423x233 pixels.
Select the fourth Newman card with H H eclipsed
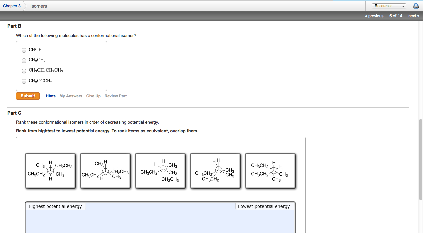(215, 171)
